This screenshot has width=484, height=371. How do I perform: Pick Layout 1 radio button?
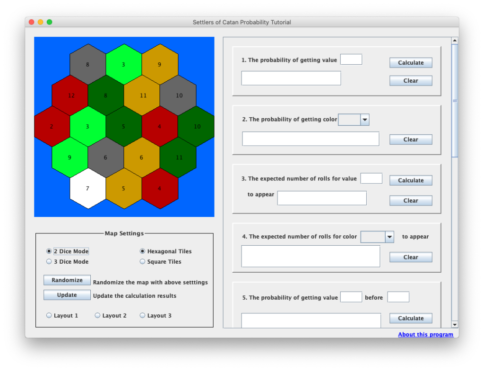[x=49, y=315]
